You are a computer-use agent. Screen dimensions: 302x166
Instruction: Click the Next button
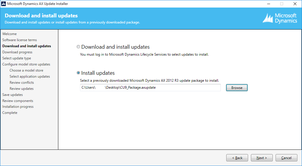pyautogui.click(x=262, y=158)
